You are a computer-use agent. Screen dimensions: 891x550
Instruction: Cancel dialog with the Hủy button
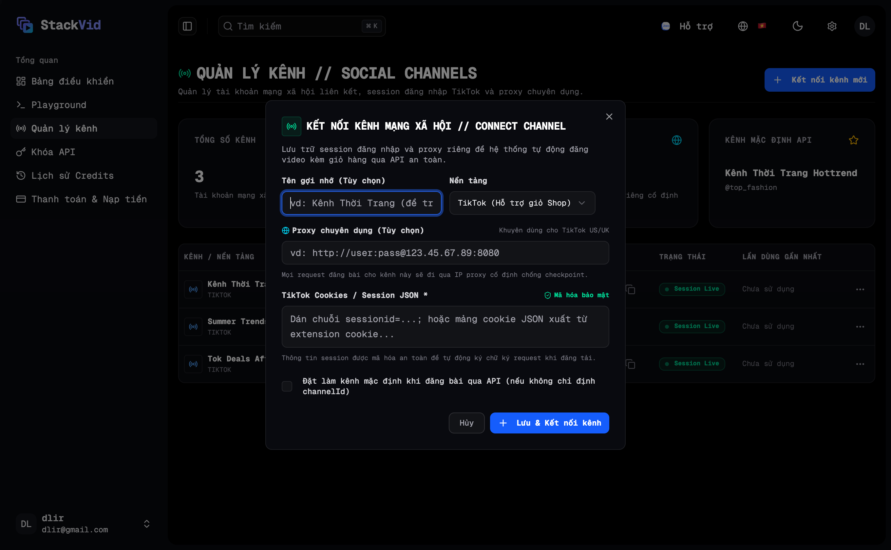[466, 423]
